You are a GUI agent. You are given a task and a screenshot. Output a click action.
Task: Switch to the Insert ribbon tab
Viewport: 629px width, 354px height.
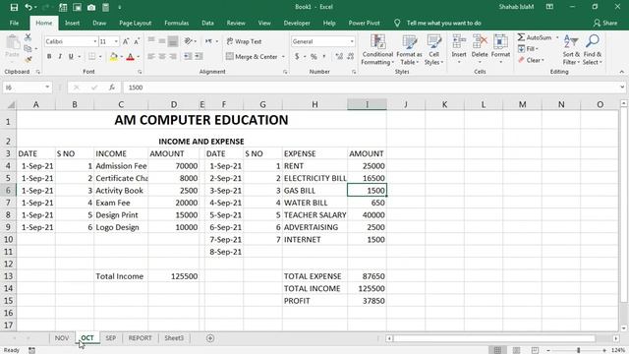click(x=72, y=23)
